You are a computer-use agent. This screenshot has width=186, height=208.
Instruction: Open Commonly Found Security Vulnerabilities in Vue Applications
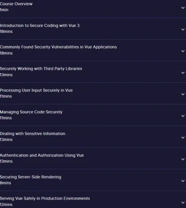click(59, 47)
